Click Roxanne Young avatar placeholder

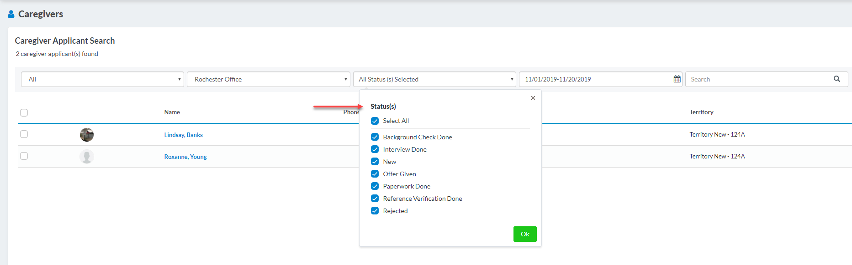click(x=87, y=157)
